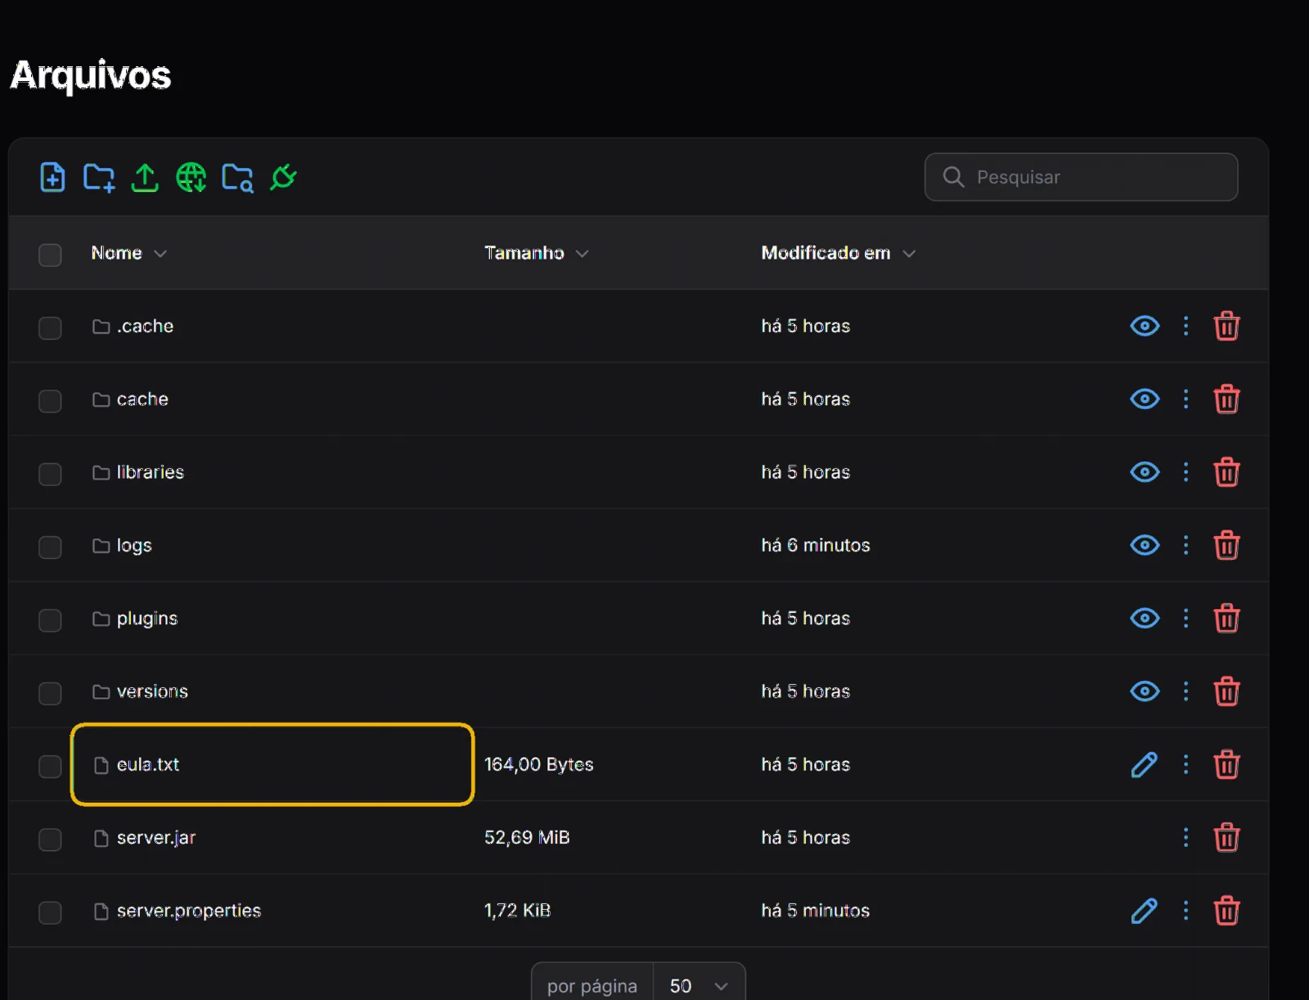
Task: Click the 'há 6 minutos' modified time
Action: point(816,545)
